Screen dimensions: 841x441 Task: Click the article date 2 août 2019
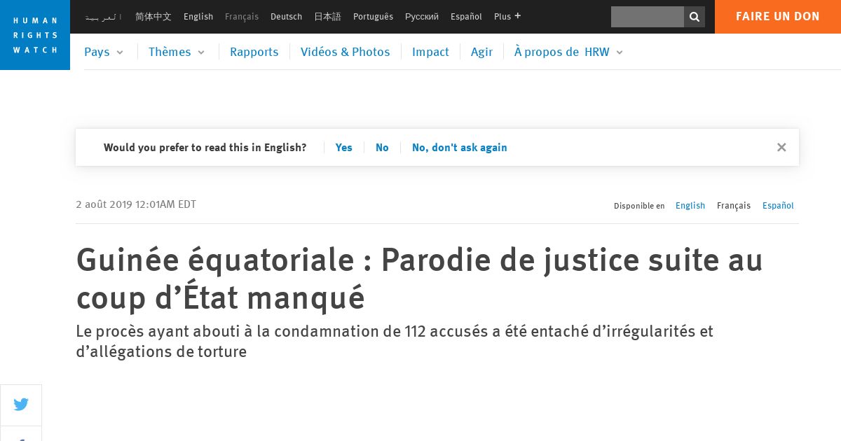pyautogui.click(x=136, y=204)
